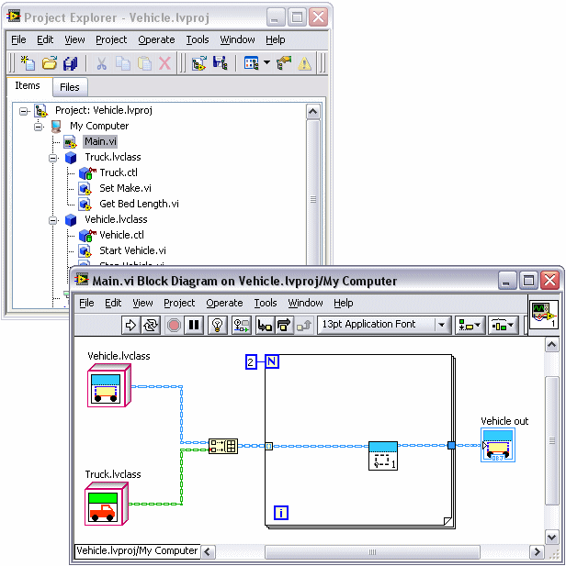Screen dimensions: 566x566
Task: Click VI icon pane in Main.vi corner
Action: pyautogui.click(x=544, y=315)
